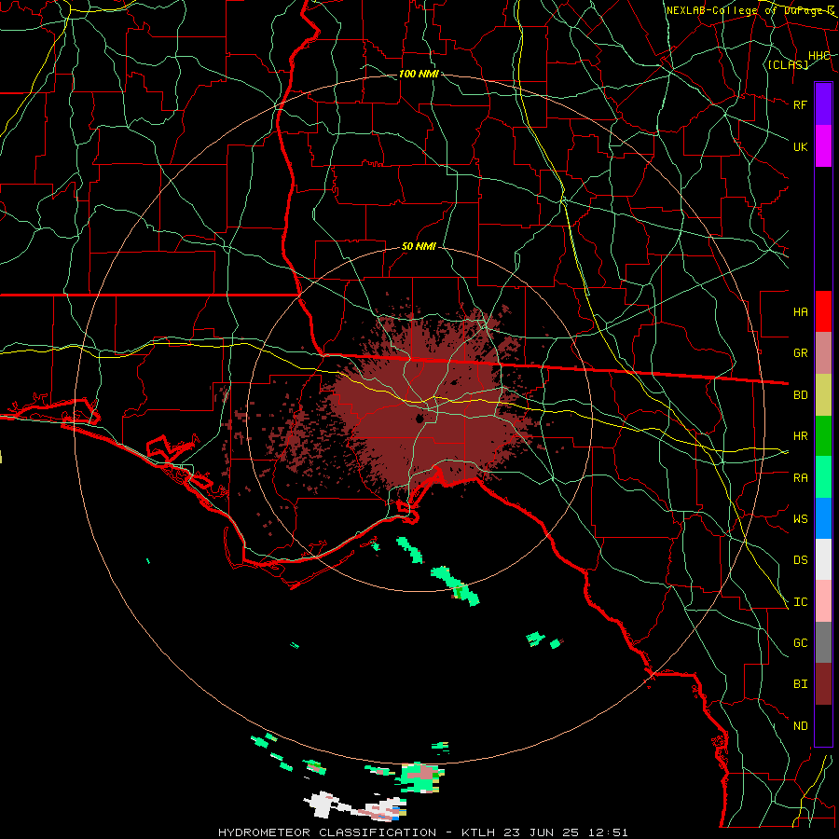Click the HHC product code label
839x839 pixels.
(x=818, y=56)
